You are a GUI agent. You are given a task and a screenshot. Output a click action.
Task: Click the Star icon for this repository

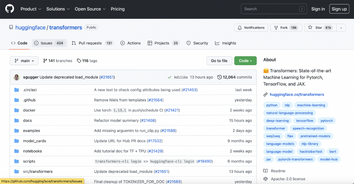[310, 27]
